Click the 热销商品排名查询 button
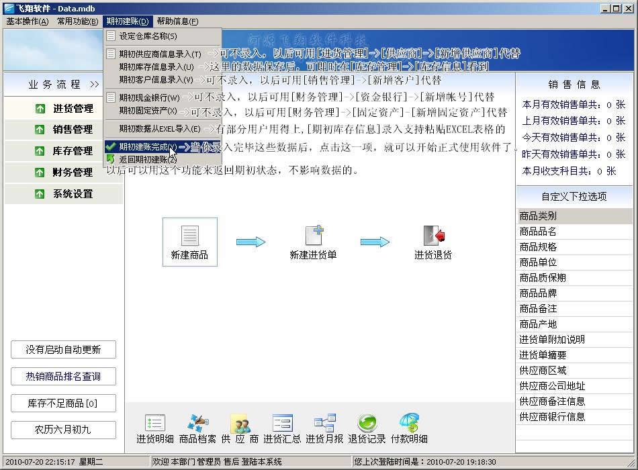Image resolution: width=638 pixels, height=470 pixels. 63,377
